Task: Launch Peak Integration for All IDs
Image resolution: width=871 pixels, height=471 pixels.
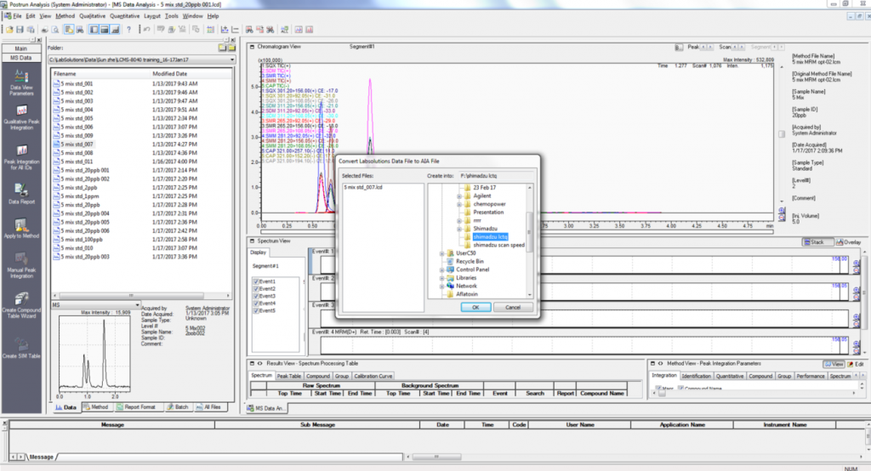Action: (x=21, y=148)
